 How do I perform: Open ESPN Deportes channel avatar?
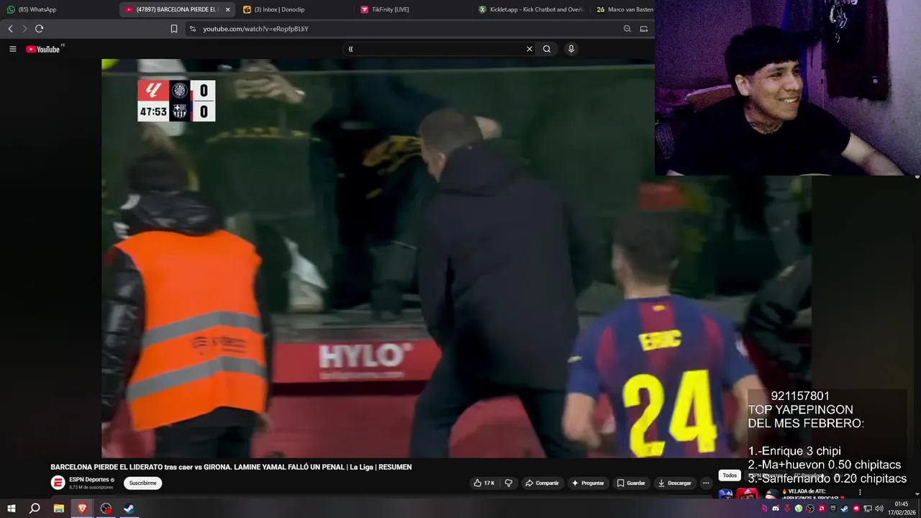[58, 483]
